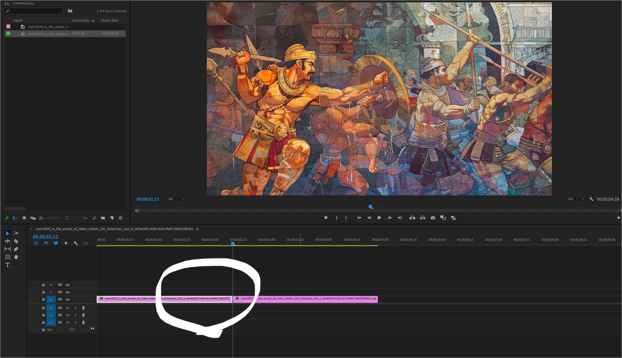Click the New Bin folder icon
Screen dimensions: 622x358
103,218
